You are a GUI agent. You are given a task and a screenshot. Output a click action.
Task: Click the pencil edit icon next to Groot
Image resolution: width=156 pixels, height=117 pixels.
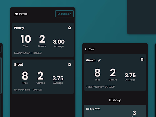pyautogui.click(x=99, y=60)
